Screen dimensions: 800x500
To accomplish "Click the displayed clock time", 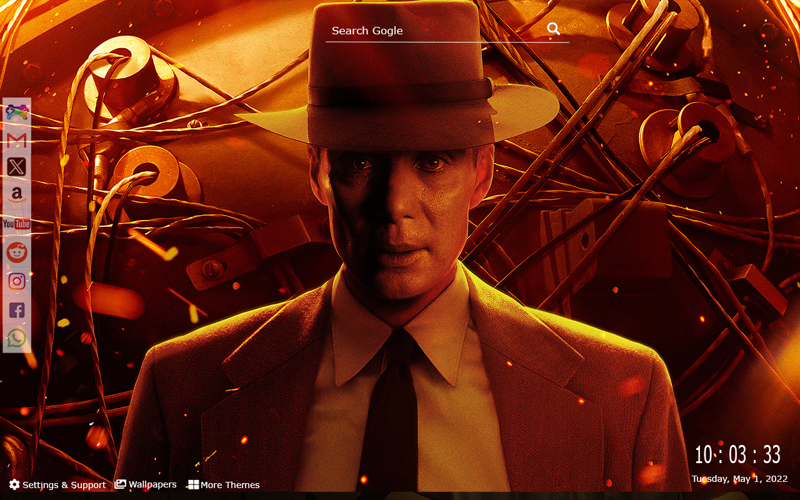I will point(738,456).
